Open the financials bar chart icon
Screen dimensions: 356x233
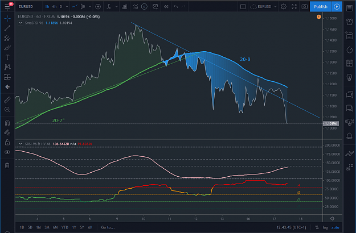[x=125, y=7]
